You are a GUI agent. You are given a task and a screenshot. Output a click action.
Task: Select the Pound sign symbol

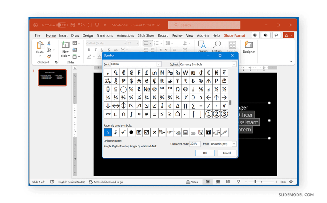point(147,73)
